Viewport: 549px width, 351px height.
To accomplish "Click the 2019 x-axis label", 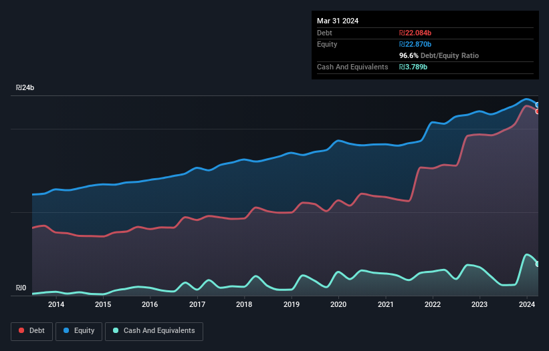I will 292,304.
